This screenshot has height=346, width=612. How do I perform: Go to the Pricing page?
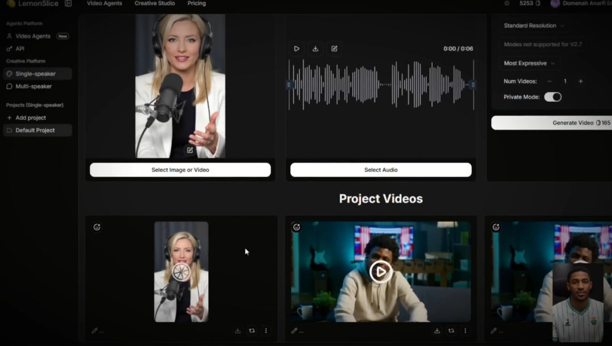click(197, 3)
